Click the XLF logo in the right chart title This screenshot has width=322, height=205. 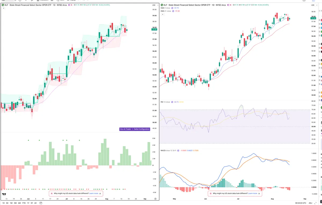click(x=162, y=5)
